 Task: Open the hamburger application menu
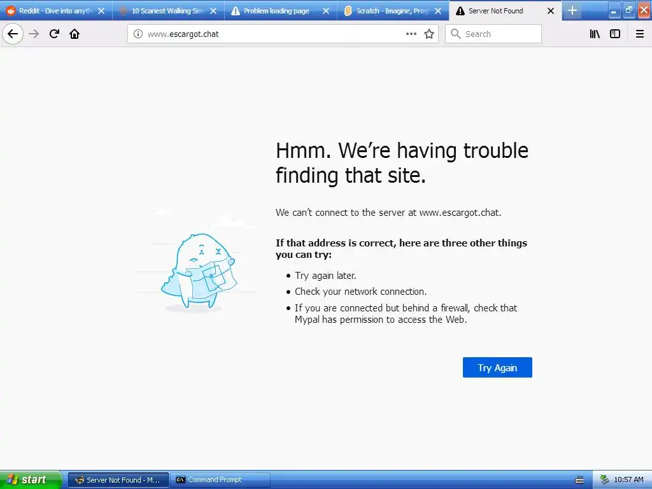640,34
